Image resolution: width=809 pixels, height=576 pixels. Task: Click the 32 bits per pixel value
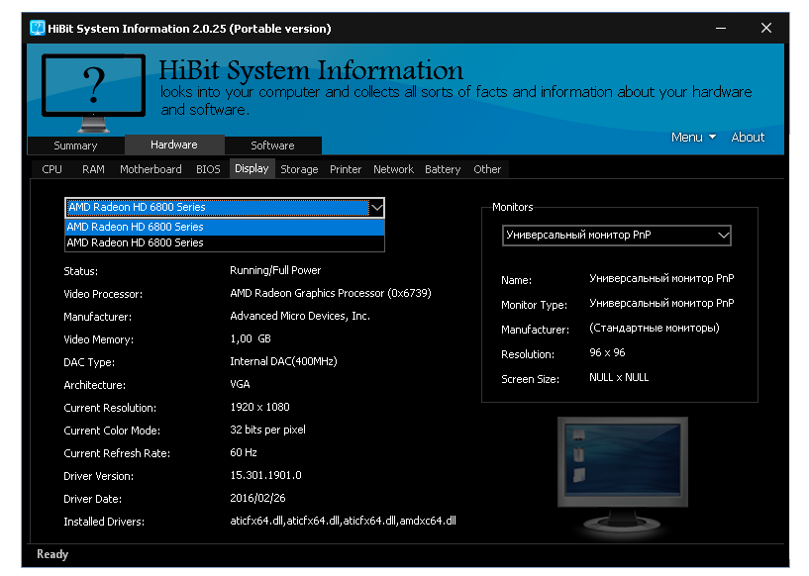[x=267, y=430]
